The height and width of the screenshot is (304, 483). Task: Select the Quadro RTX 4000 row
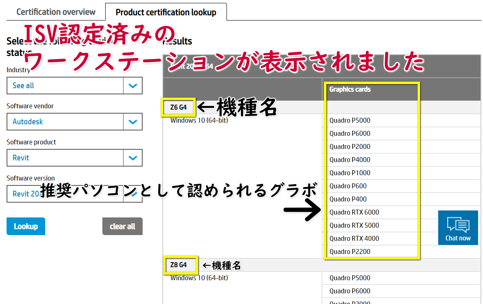point(354,238)
